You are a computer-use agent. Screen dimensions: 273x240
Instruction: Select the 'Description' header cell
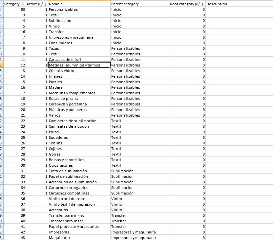239,4
